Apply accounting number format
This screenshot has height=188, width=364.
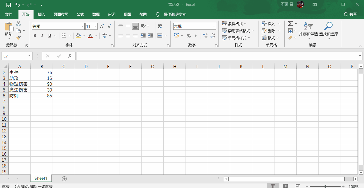(x=177, y=36)
